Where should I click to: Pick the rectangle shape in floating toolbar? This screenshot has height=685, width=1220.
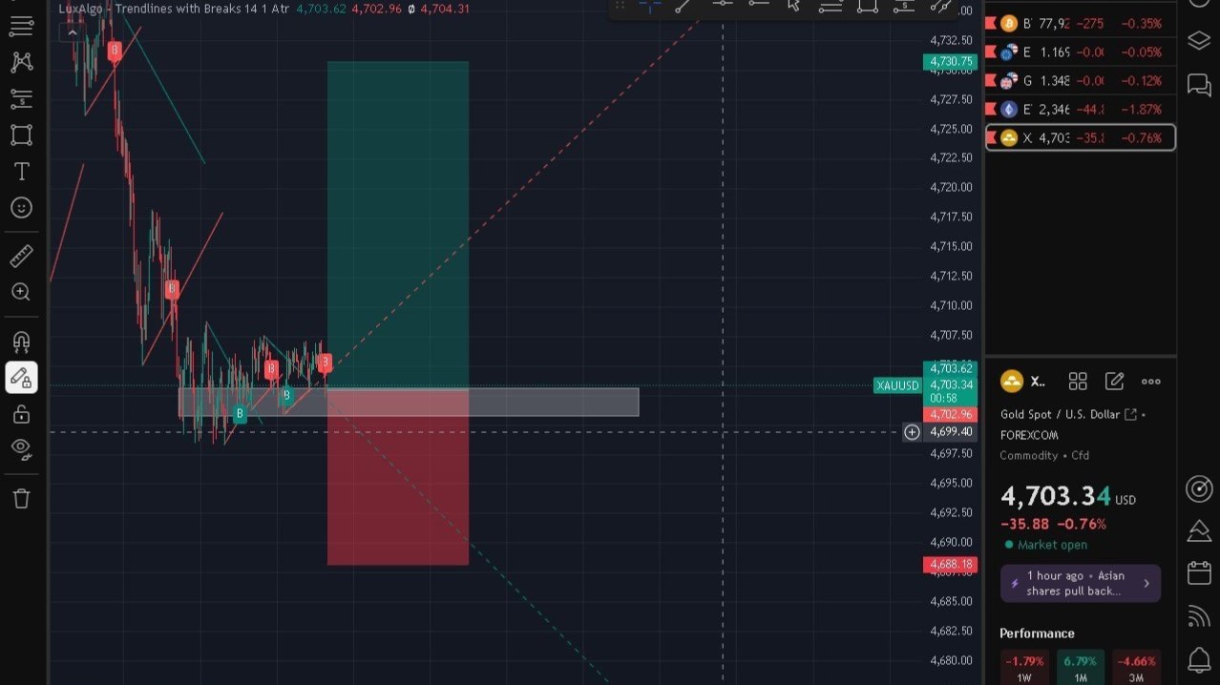(x=867, y=6)
